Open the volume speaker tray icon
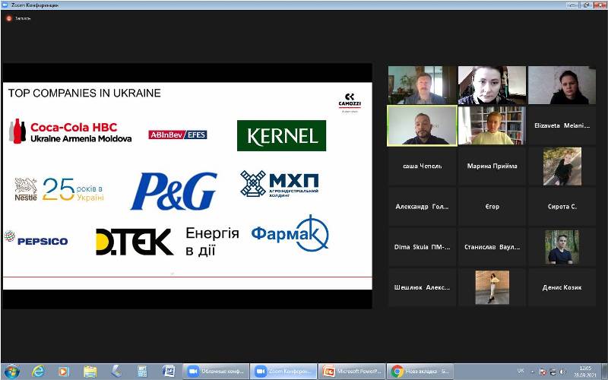This screenshot has height=380, width=608. click(562, 372)
